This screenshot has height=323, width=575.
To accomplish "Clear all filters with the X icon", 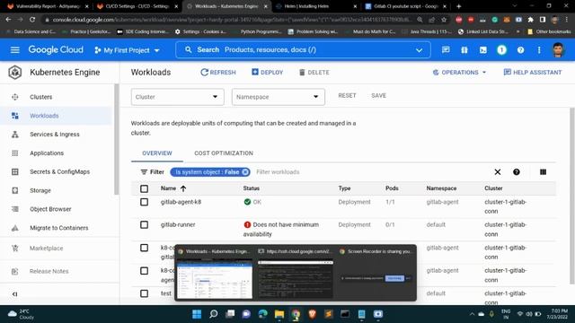I will (x=498, y=172).
